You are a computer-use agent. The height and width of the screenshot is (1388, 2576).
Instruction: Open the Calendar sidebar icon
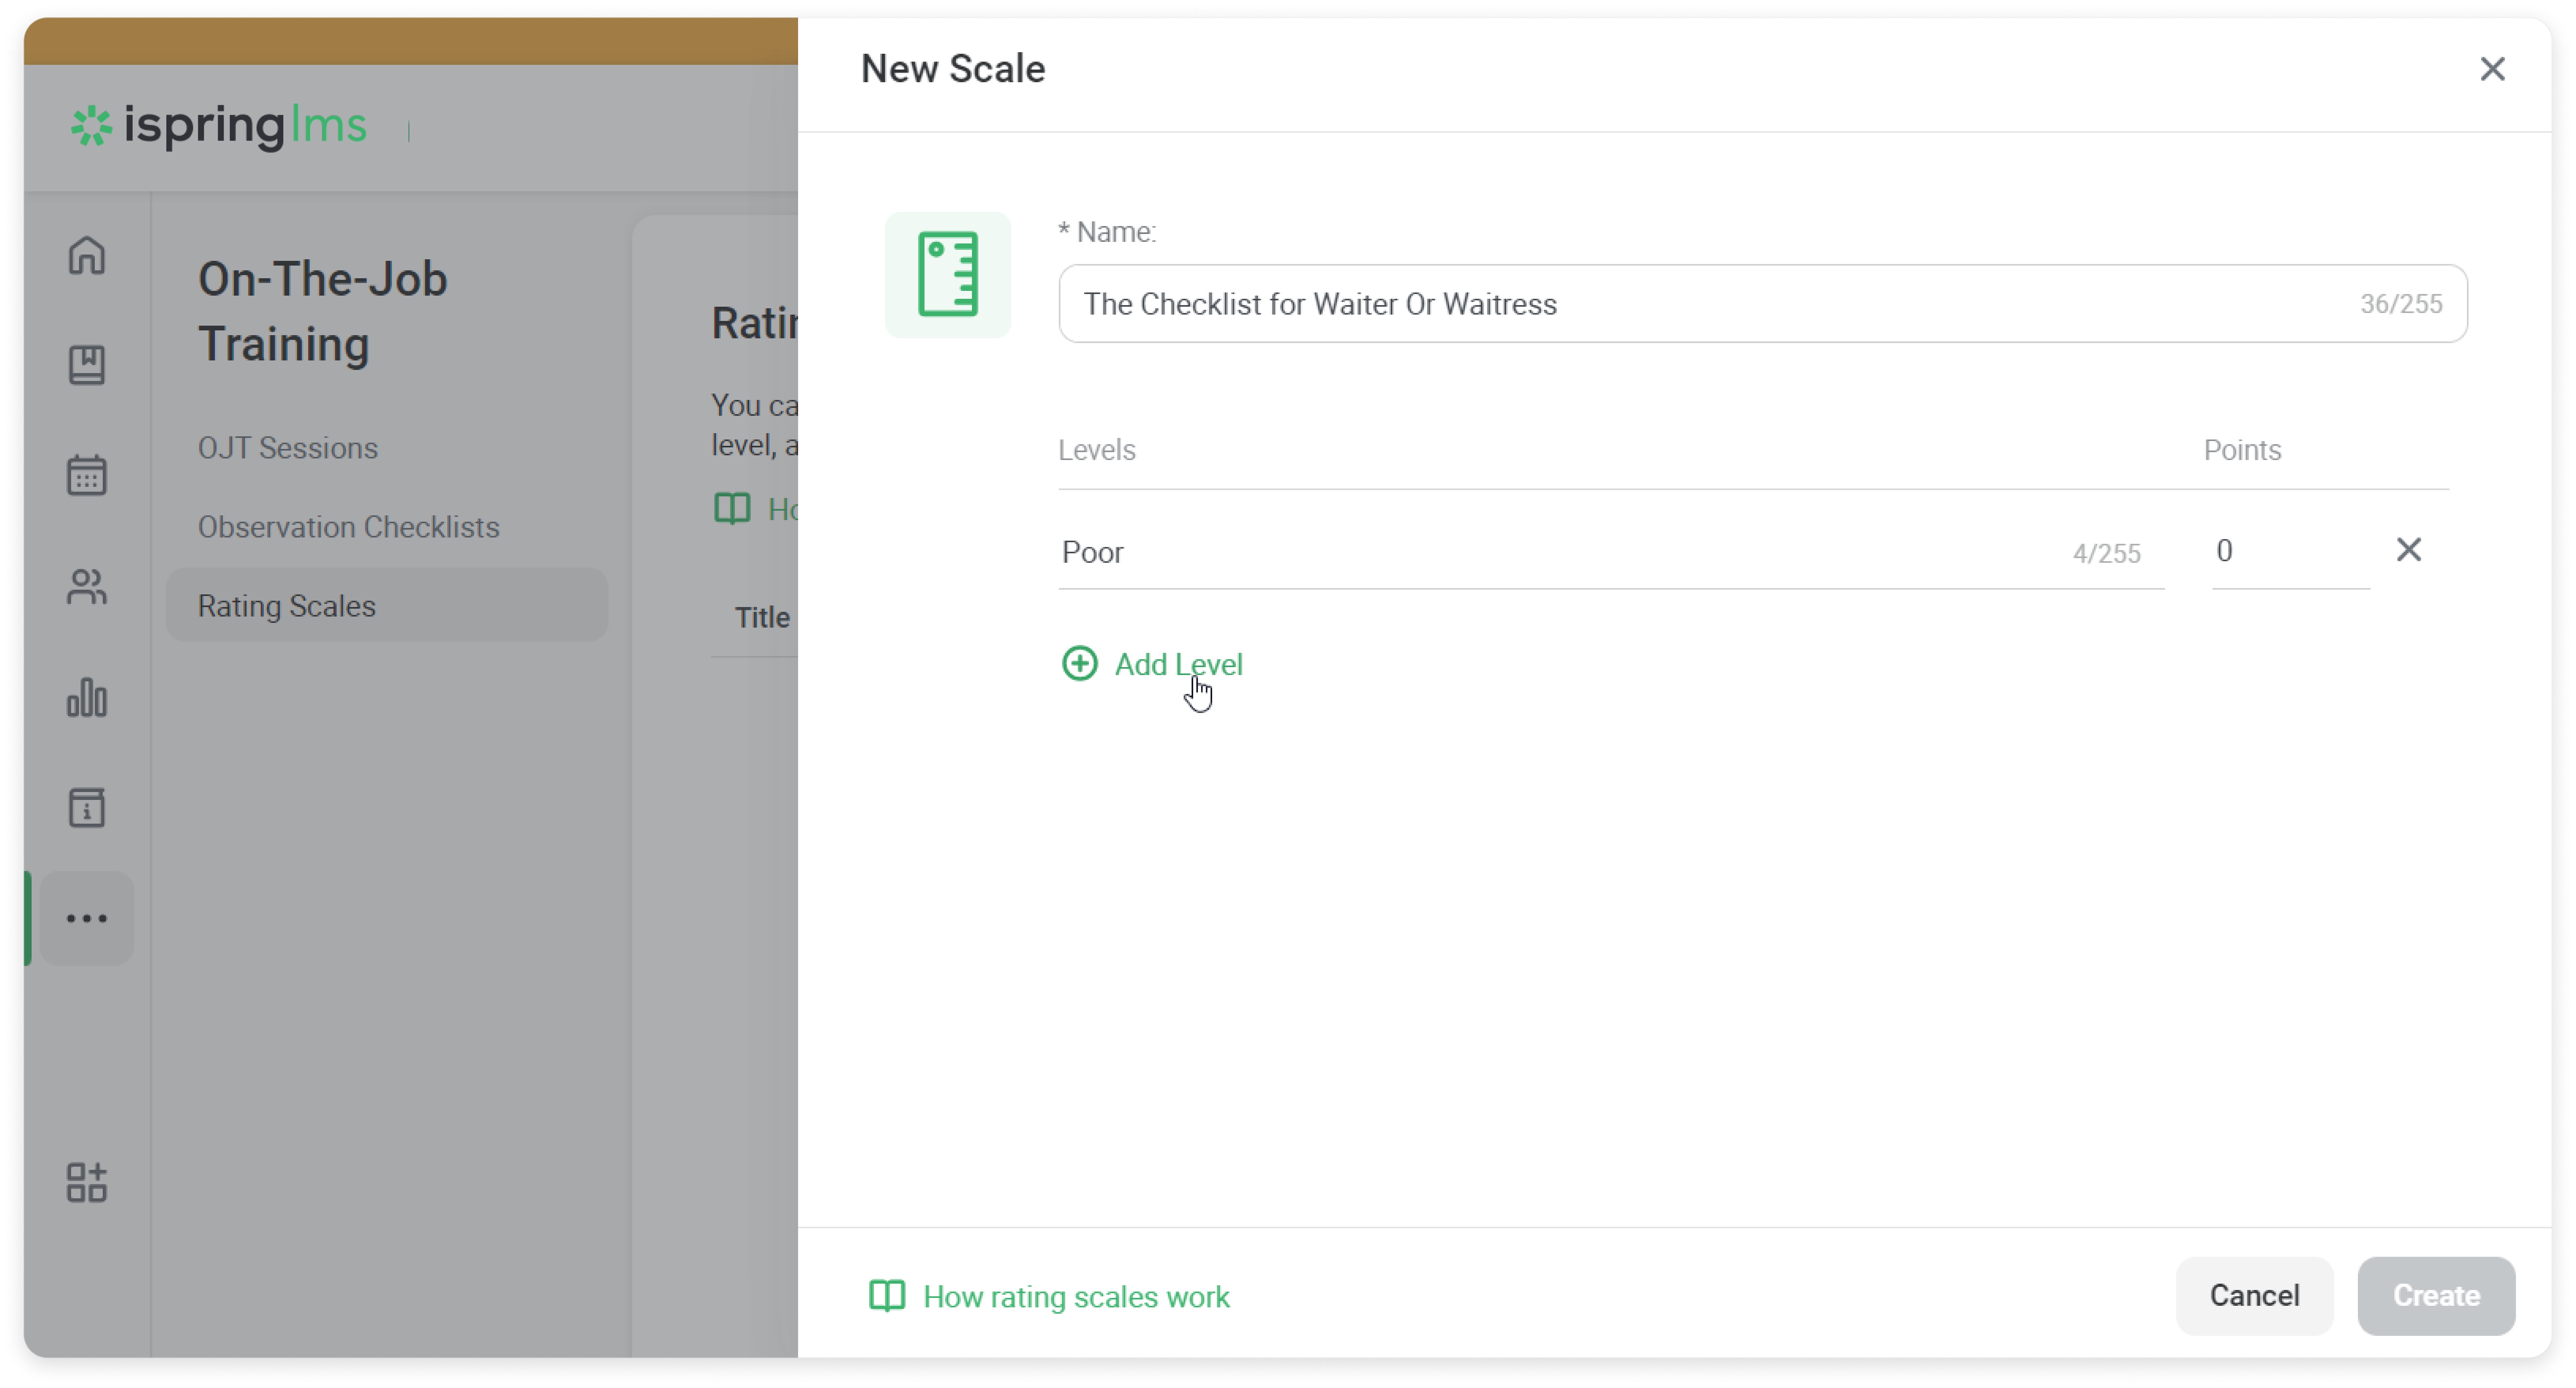pyautogui.click(x=87, y=475)
